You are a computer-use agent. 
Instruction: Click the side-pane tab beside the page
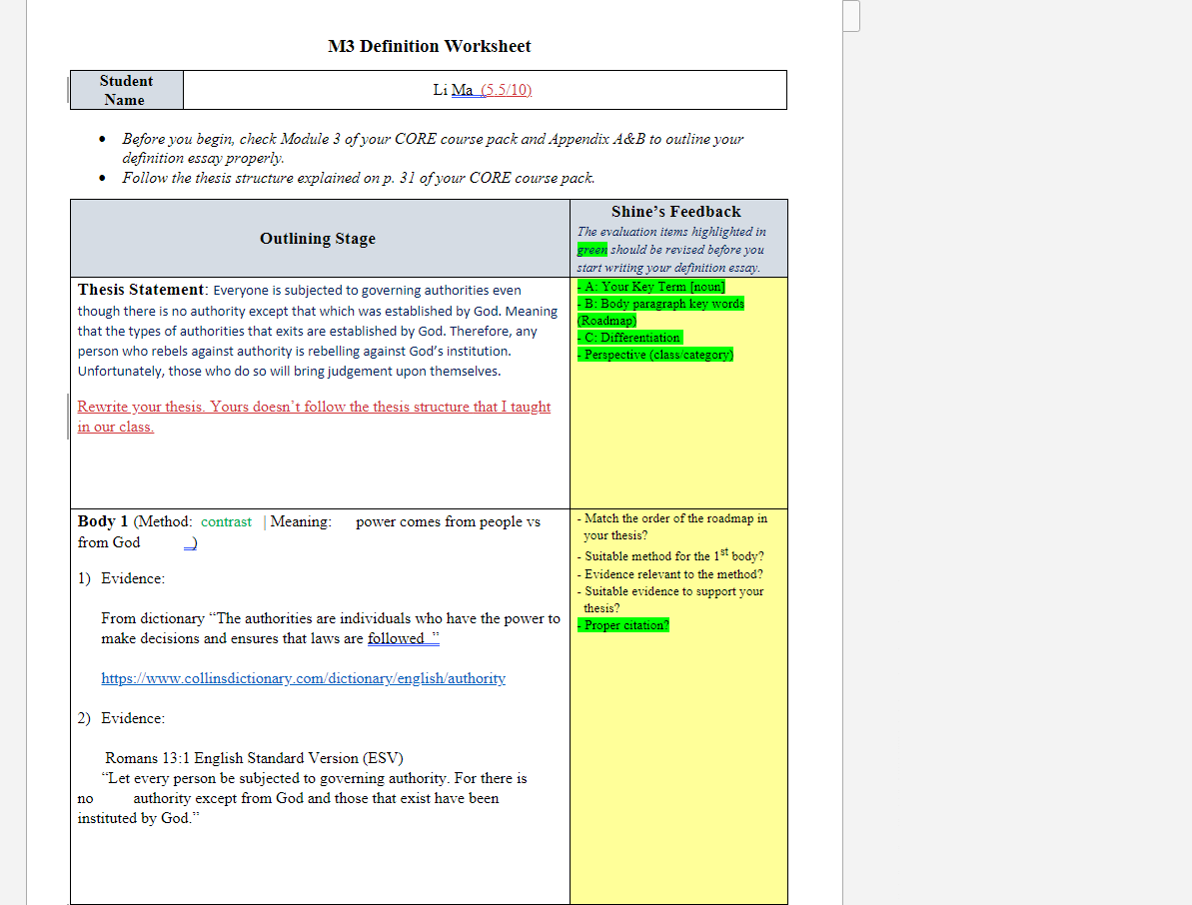click(x=851, y=16)
